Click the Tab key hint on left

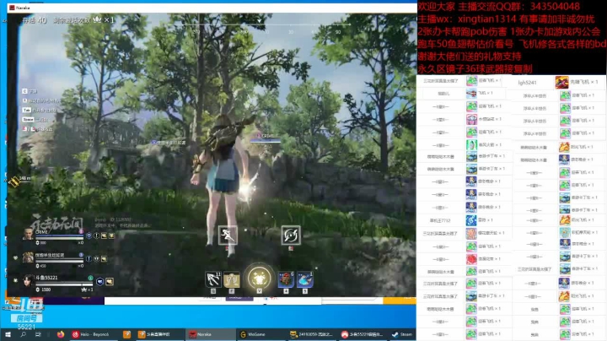[27, 110]
